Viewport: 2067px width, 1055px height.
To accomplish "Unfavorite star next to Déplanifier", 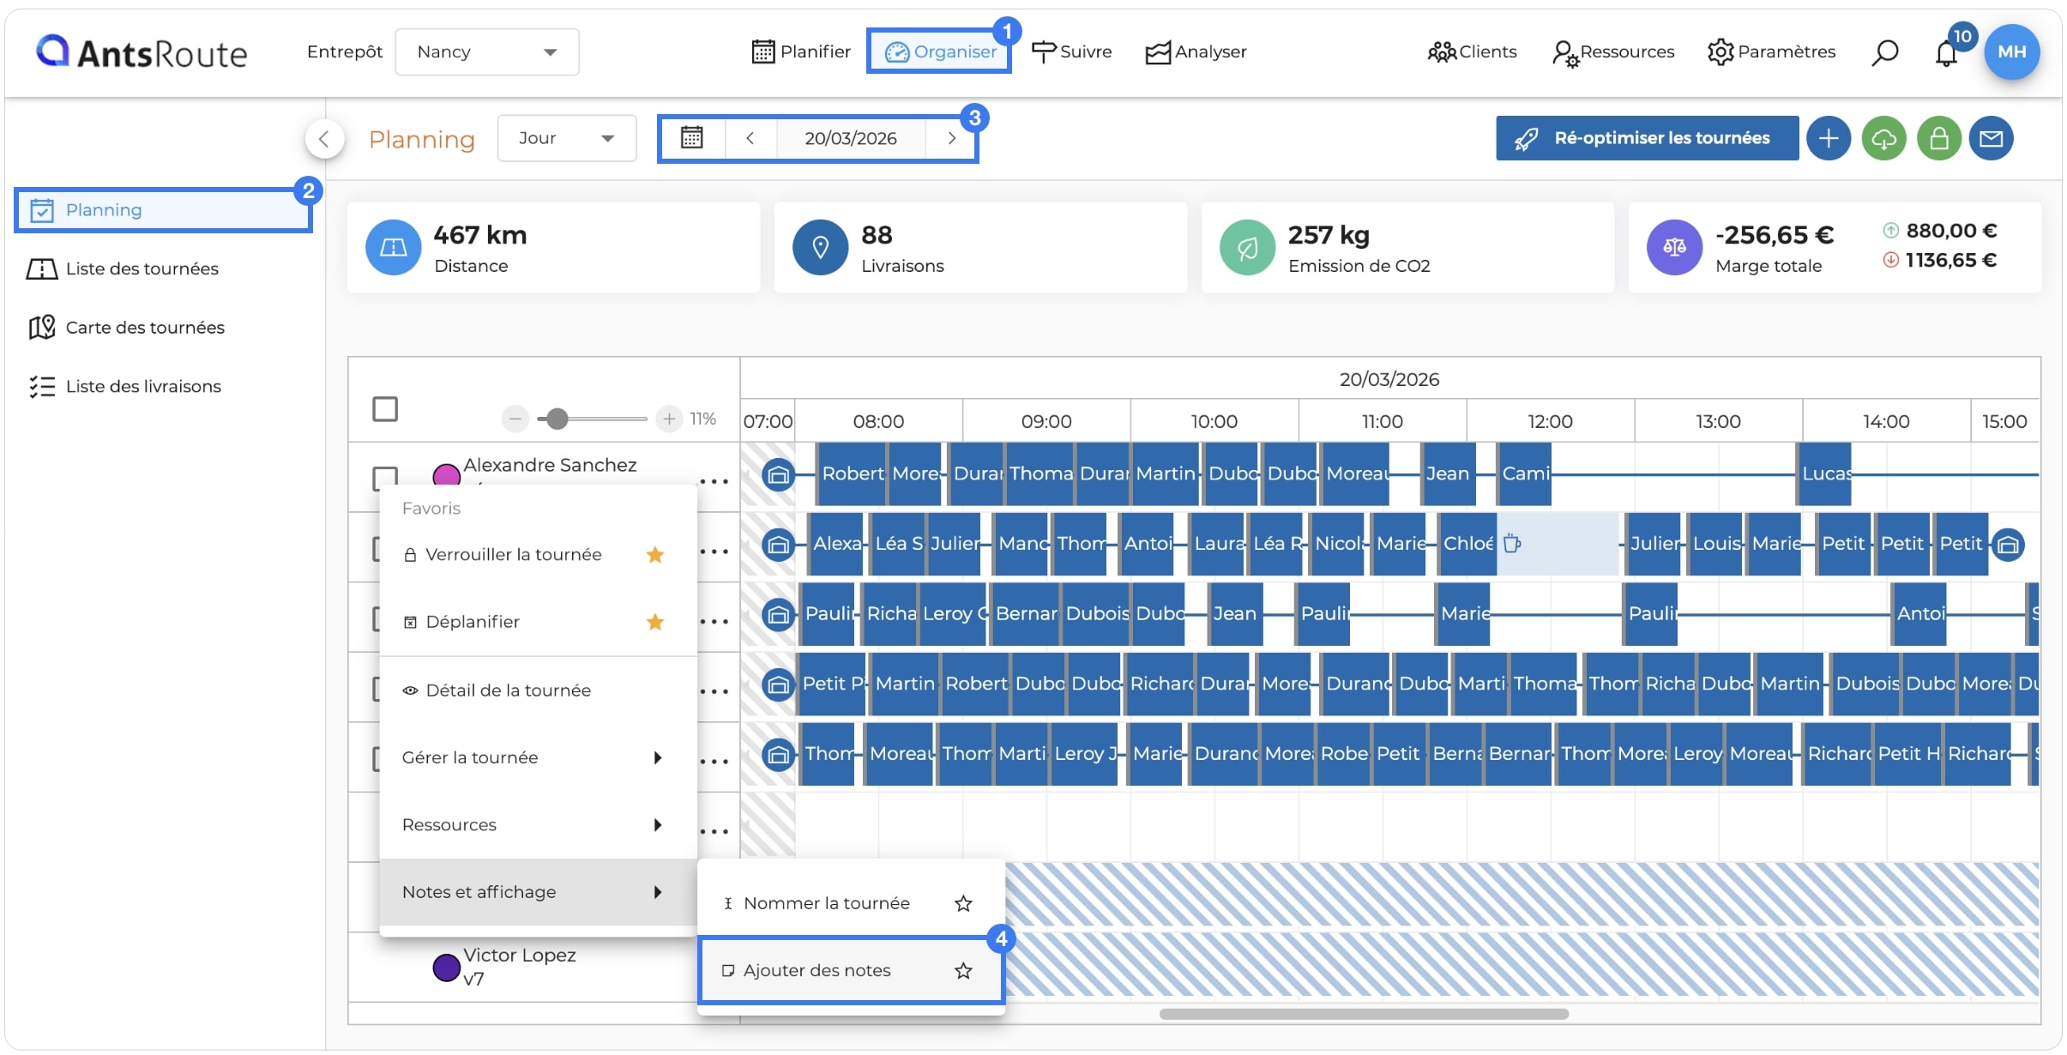I will click(x=655, y=622).
